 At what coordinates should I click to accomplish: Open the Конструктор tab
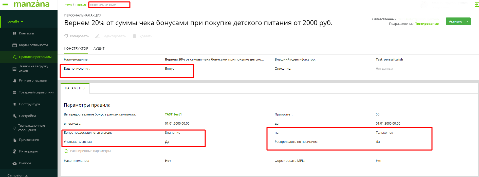click(76, 49)
